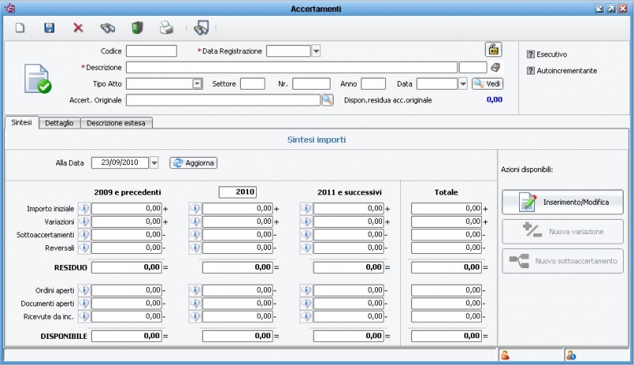This screenshot has height=365, width=634.
Task: Click the Vedi button
Action: 487,83
